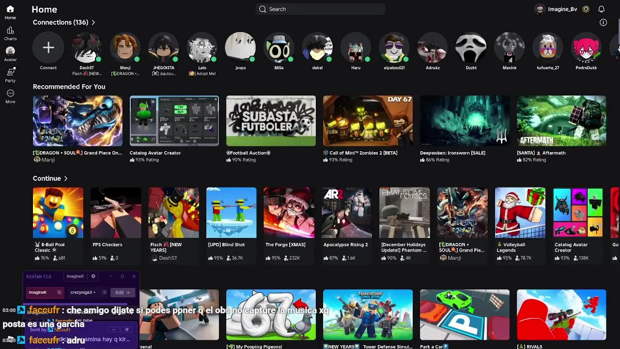Continue playing The Forge [XMAS]
The width and height of the screenshot is (620, 349).
coord(289,213)
